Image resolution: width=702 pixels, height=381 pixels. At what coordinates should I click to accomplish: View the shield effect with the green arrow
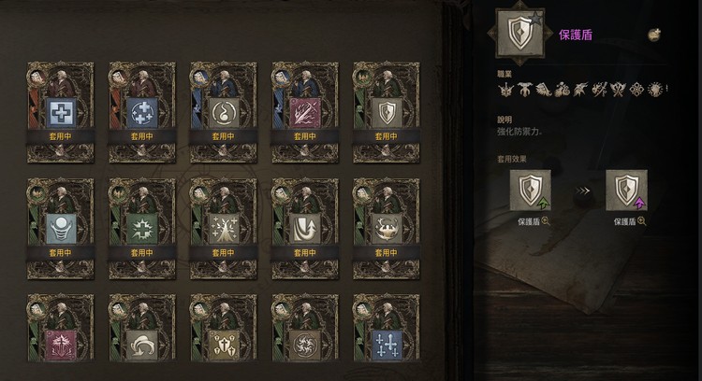[x=531, y=190]
